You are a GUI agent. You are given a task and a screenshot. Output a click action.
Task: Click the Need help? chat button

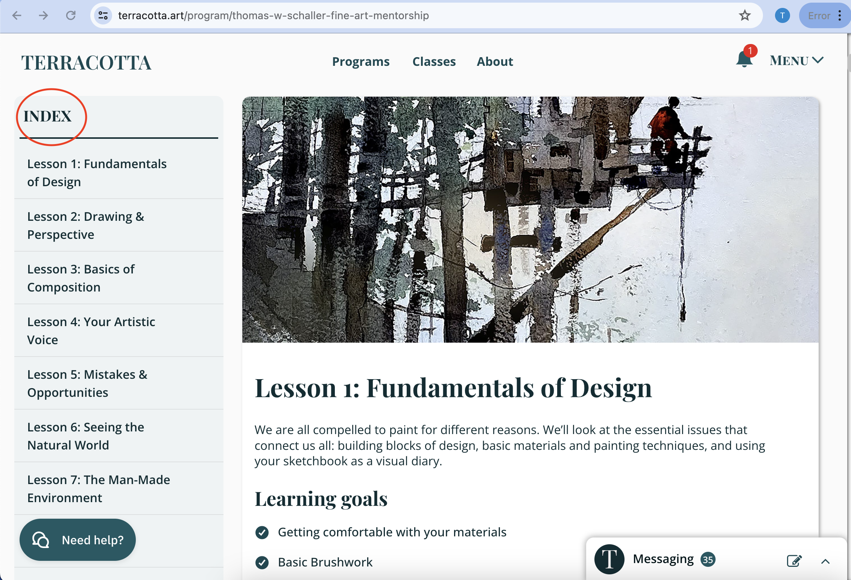pos(78,540)
